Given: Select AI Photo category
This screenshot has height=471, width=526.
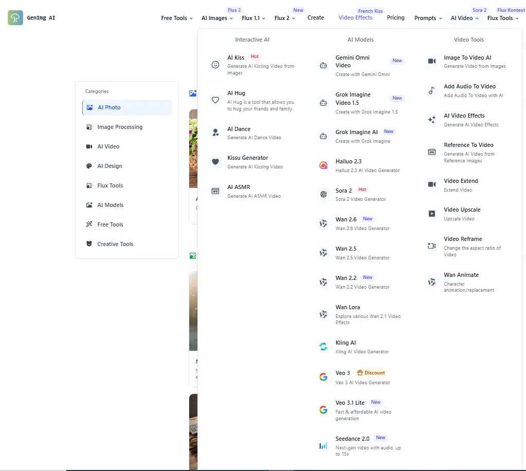Looking at the screenshot, I should [x=127, y=107].
